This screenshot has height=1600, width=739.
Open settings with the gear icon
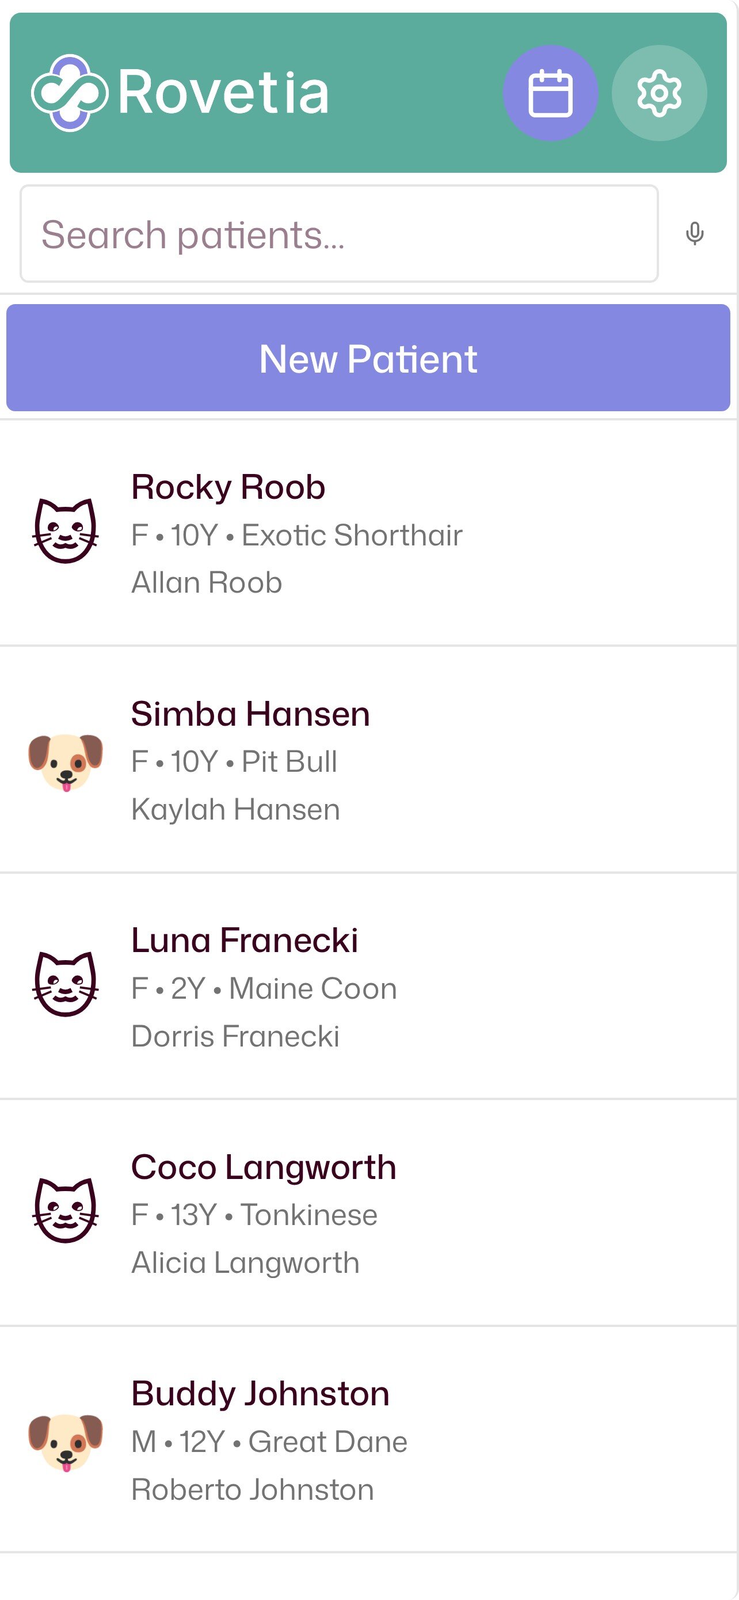click(x=659, y=93)
